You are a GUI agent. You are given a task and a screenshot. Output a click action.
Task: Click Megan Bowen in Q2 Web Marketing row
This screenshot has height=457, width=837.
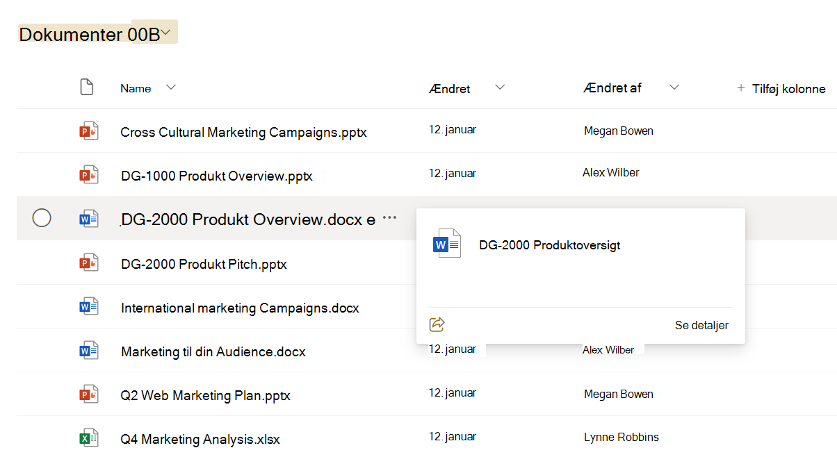[x=619, y=394]
